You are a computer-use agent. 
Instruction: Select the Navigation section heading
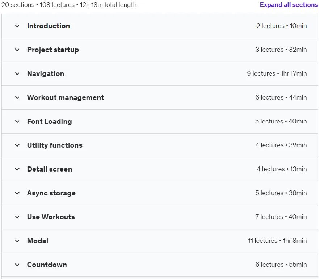coord(46,73)
